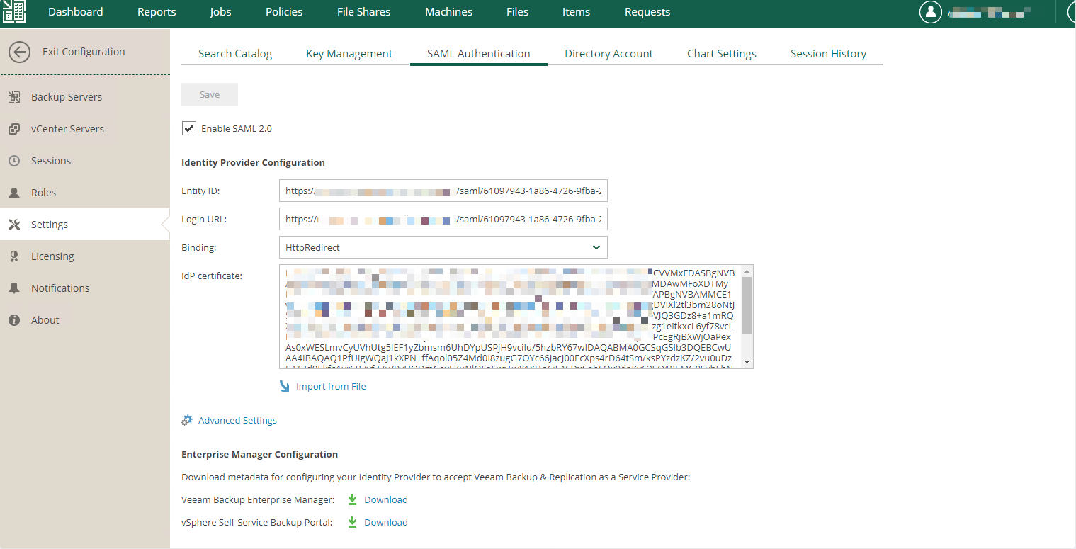Open the Jobs menu in top navigation
The image size is (1076, 549).
tap(220, 12)
